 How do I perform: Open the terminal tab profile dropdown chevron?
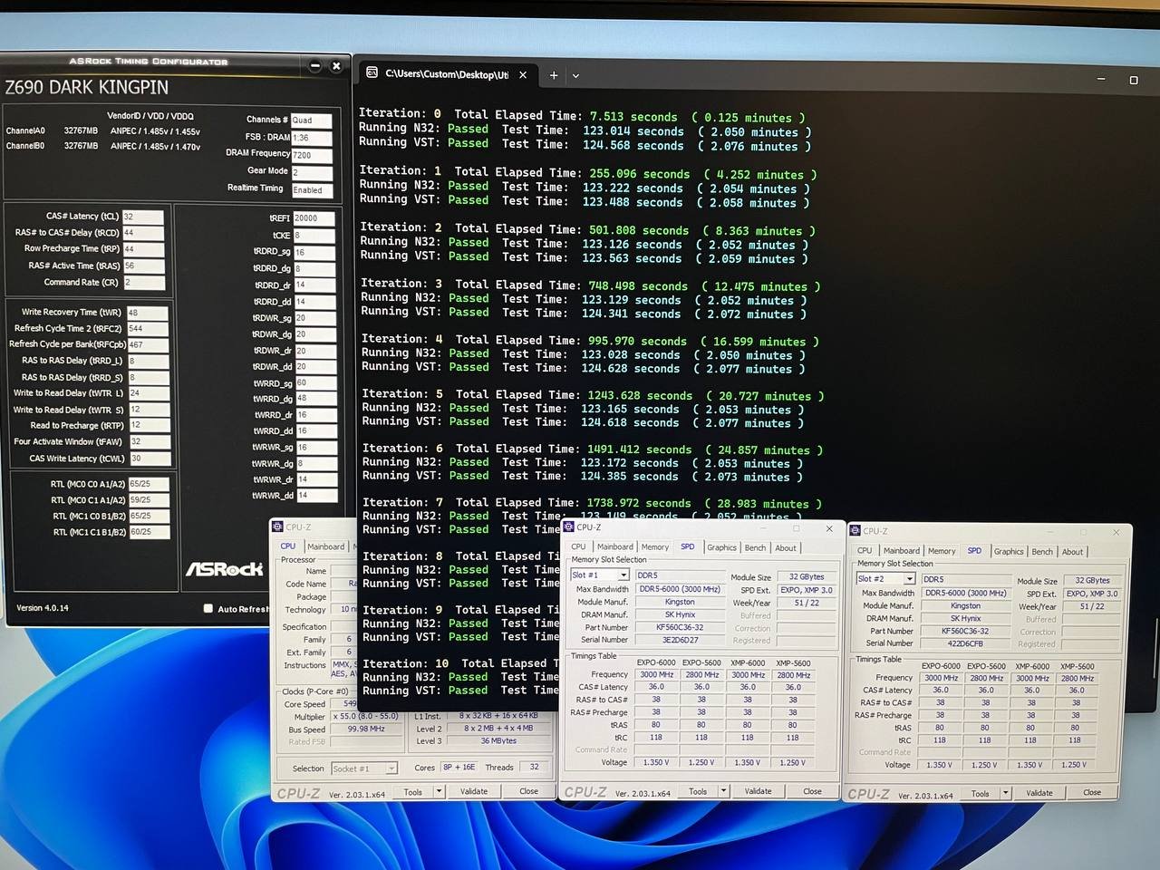tap(575, 76)
